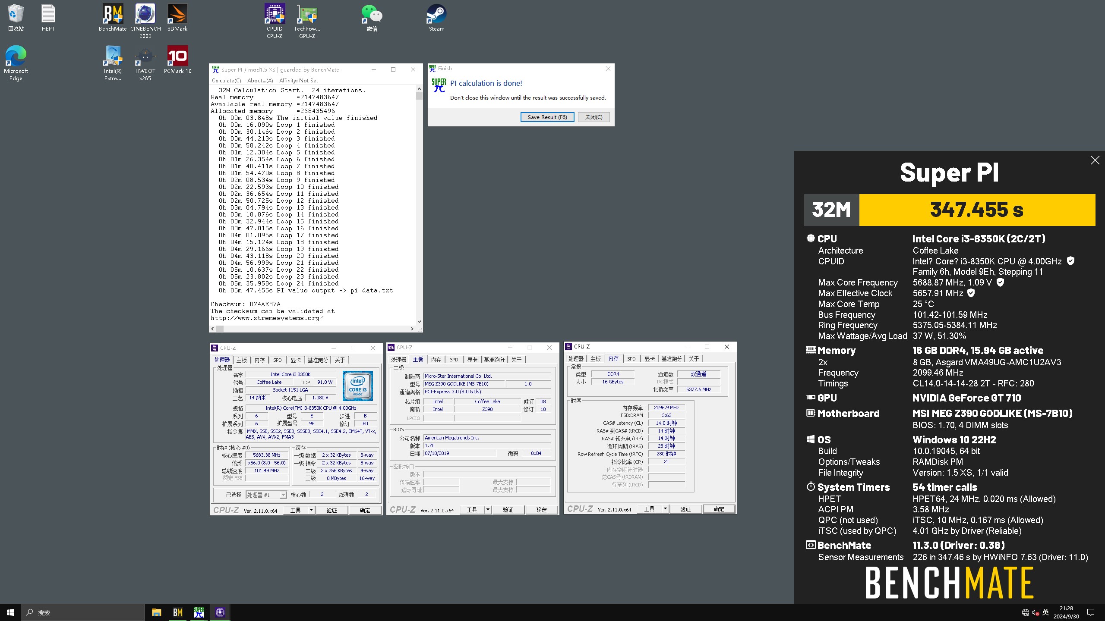
Task: Open Microsoft Edge desktop shortcut
Action: [16, 63]
